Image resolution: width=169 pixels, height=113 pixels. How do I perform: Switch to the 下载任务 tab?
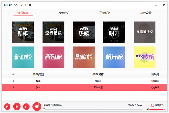tap(105, 13)
